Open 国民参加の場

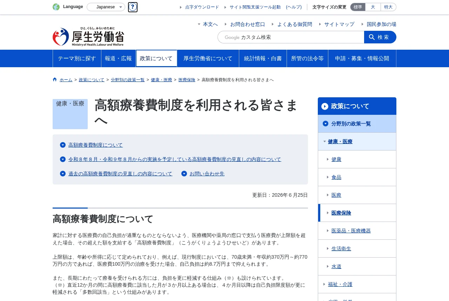[381, 24]
